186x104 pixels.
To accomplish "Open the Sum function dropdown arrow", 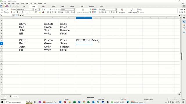I will coord(20,15).
